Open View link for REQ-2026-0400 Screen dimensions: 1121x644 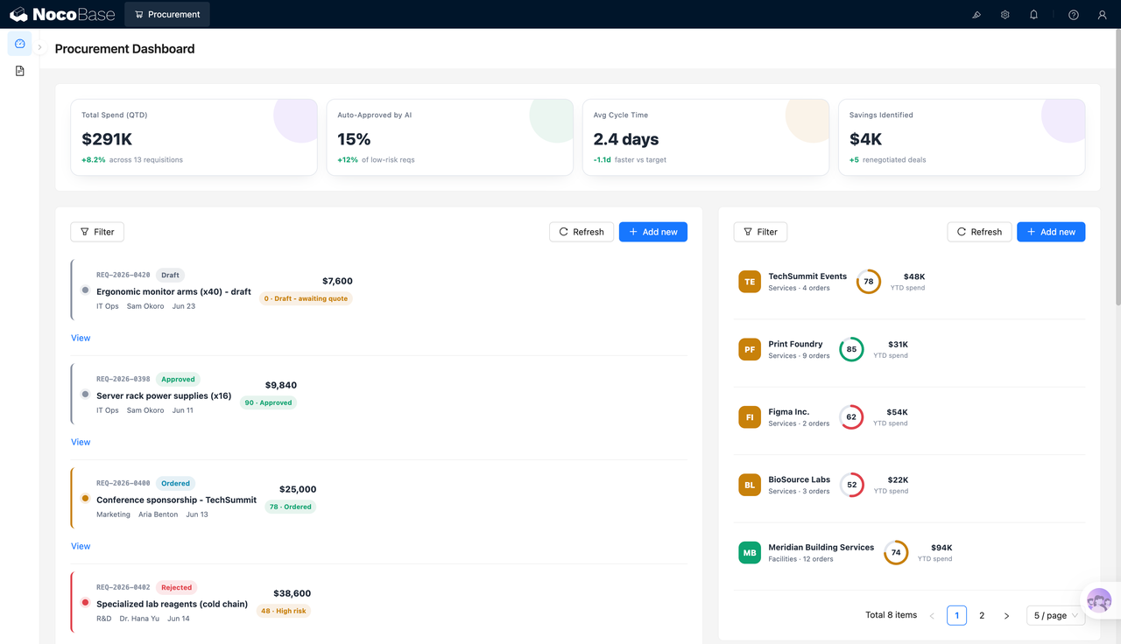(x=81, y=546)
